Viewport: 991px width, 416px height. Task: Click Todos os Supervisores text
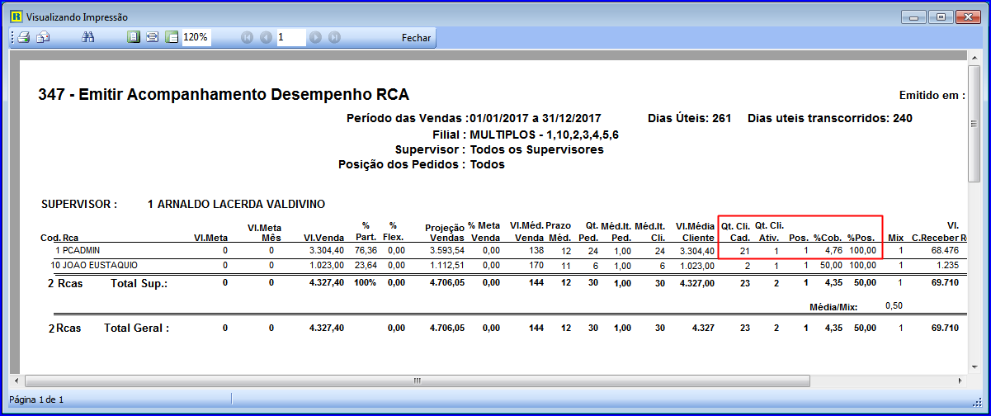point(536,149)
